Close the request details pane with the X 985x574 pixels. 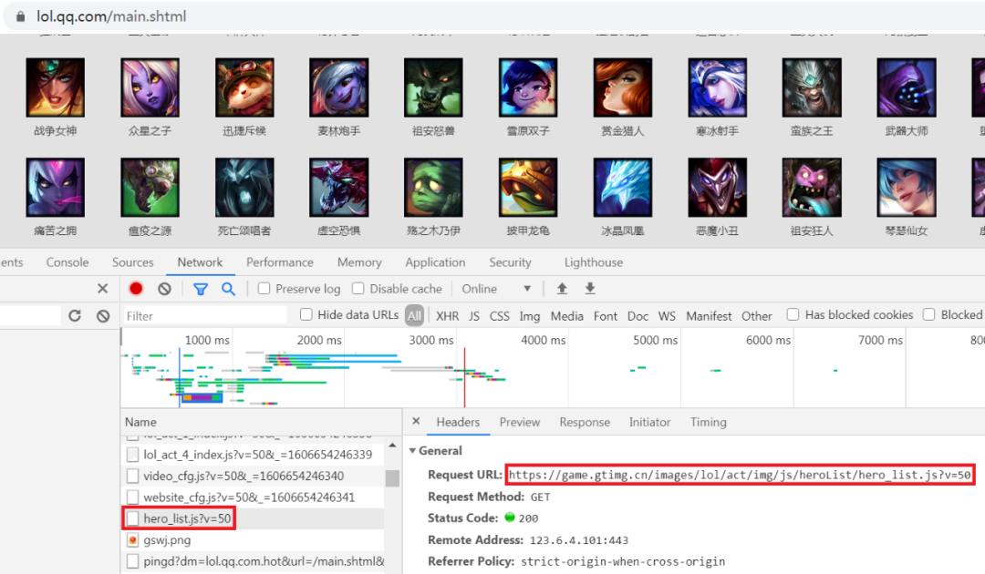(x=416, y=422)
